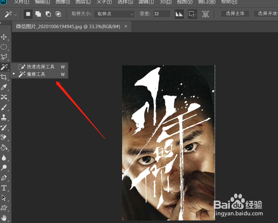Select the Background Eraser tool
The height and width of the screenshot is (223, 278).
click(x=4, y=137)
